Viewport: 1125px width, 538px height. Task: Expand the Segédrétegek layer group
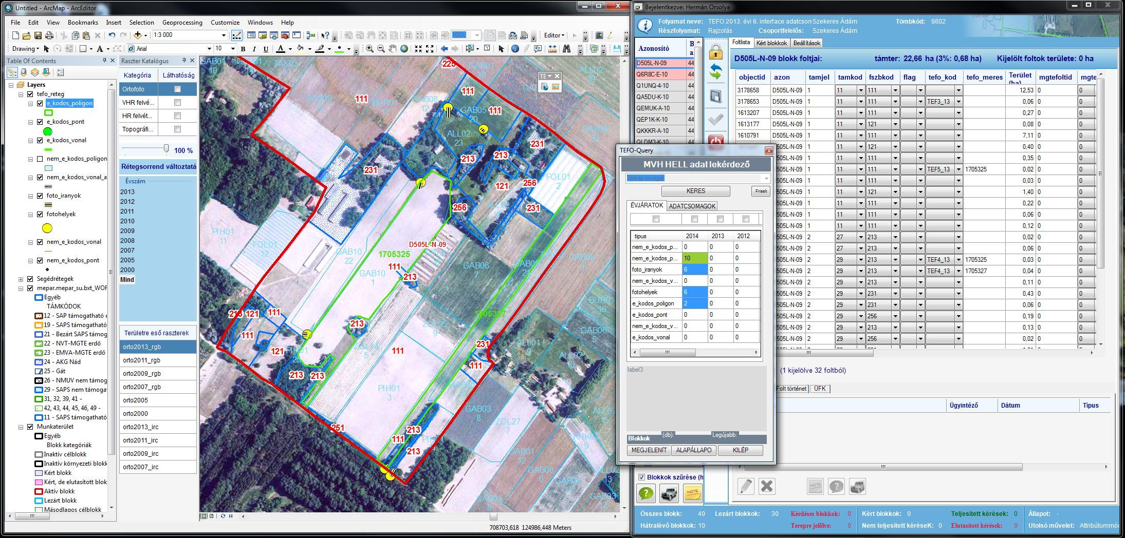click(21, 279)
